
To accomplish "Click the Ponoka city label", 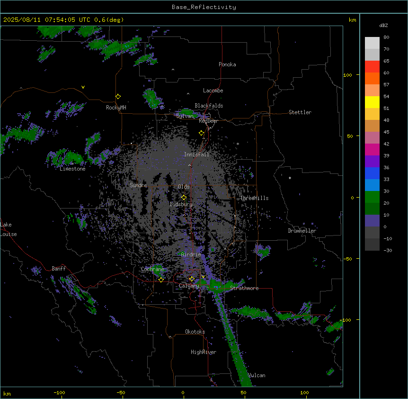I will (227, 64).
